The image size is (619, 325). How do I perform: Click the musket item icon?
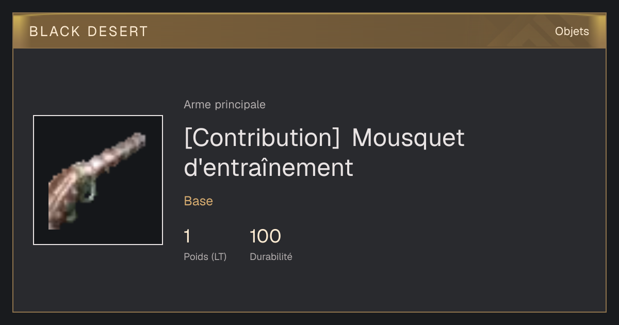click(x=97, y=180)
